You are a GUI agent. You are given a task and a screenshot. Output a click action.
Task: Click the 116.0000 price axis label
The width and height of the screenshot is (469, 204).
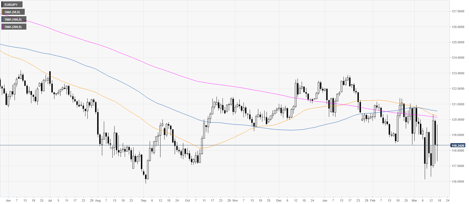point(458,182)
